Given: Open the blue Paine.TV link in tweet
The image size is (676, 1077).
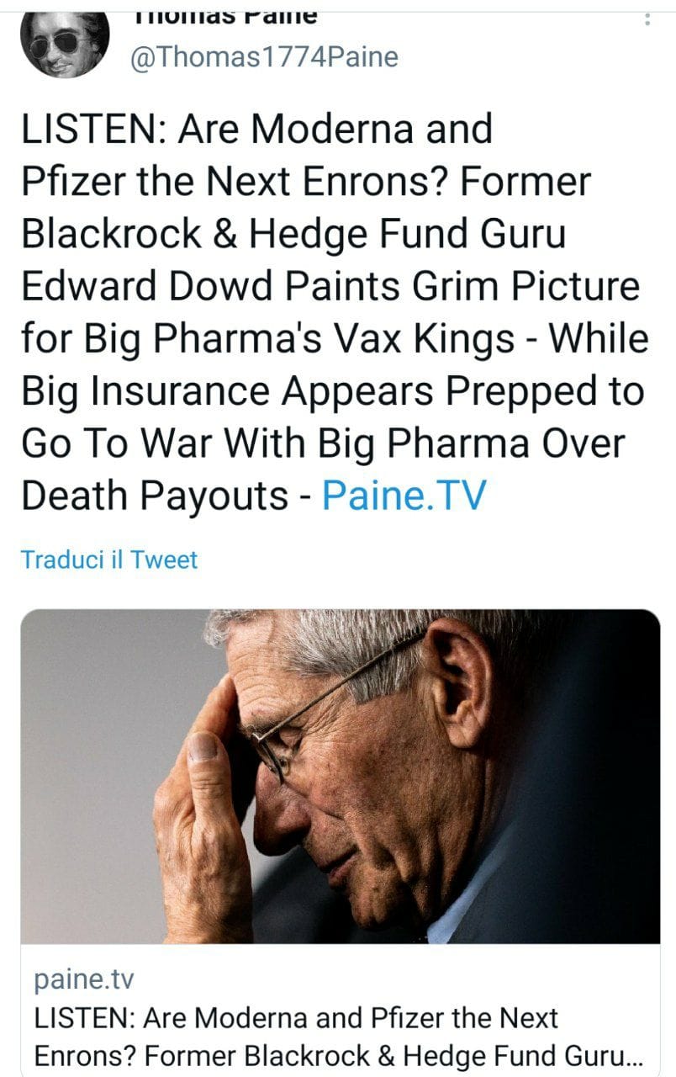Looking at the screenshot, I should pyautogui.click(x=404, y=496).
